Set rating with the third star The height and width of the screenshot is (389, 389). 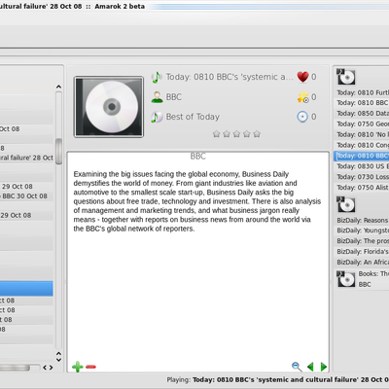[236, 134]
